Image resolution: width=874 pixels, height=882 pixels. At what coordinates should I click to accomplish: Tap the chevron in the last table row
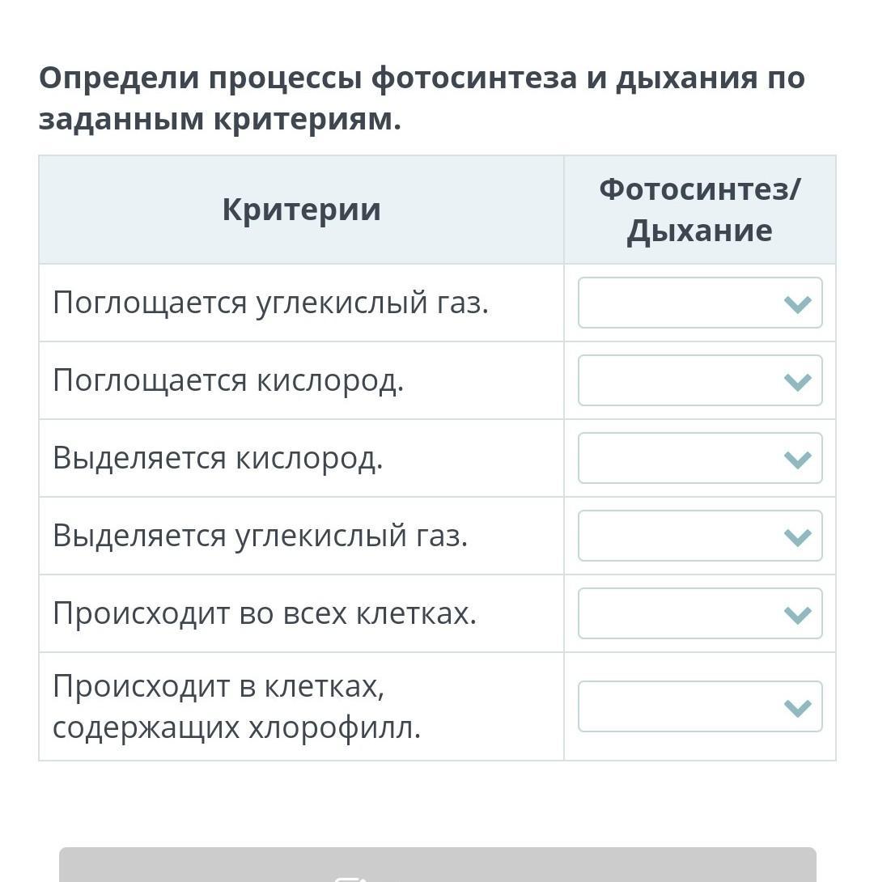tap(798, 707)
